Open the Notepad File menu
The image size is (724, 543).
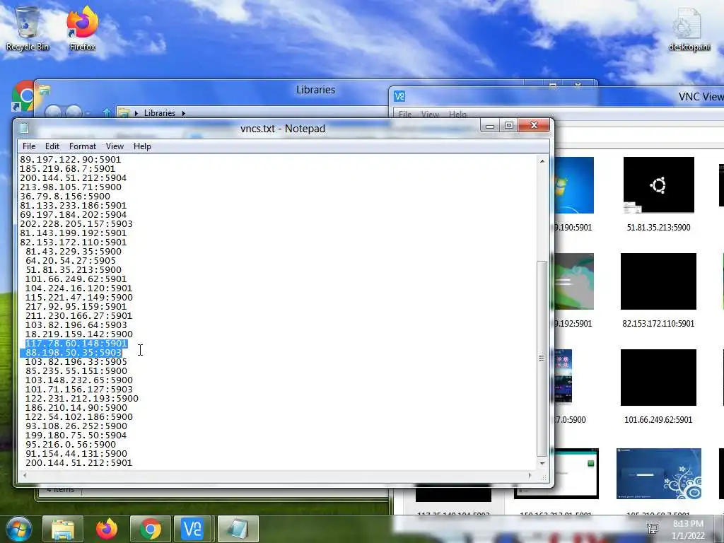point(28,146)
